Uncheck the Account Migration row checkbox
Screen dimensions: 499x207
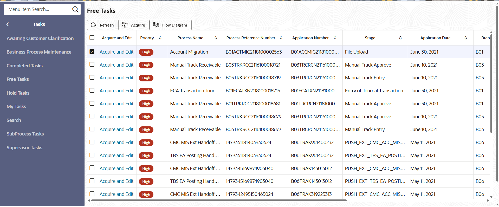click(x=92, y=51)
